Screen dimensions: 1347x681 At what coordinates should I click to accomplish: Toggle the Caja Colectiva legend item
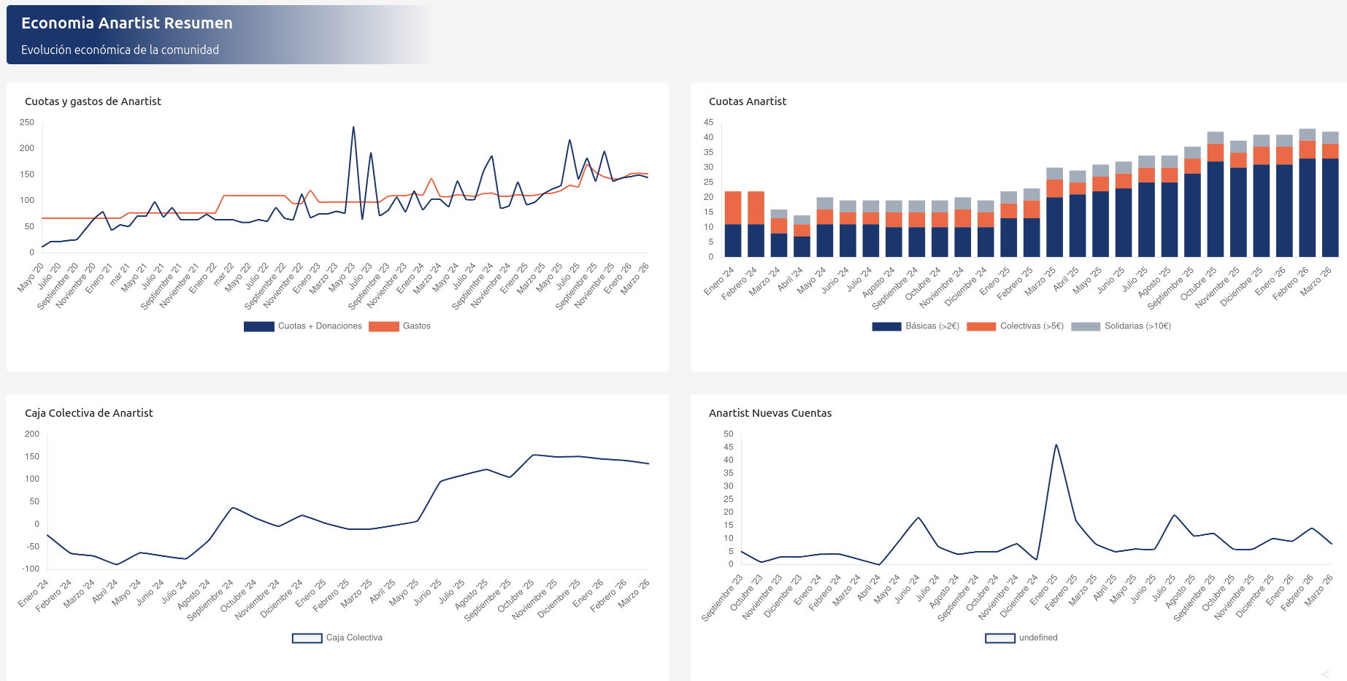coord(337,638)
